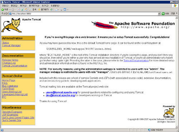Click the Windows flag logo in the menu bar

175,6
